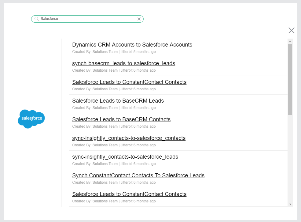
Task: Open sync-insightly_contacts-to-salesforce_contacts link
Action: 129,138
